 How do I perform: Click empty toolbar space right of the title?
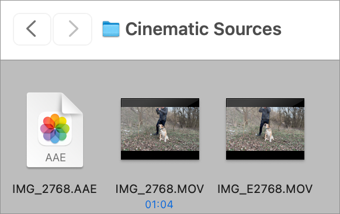[x=310, y=29]
